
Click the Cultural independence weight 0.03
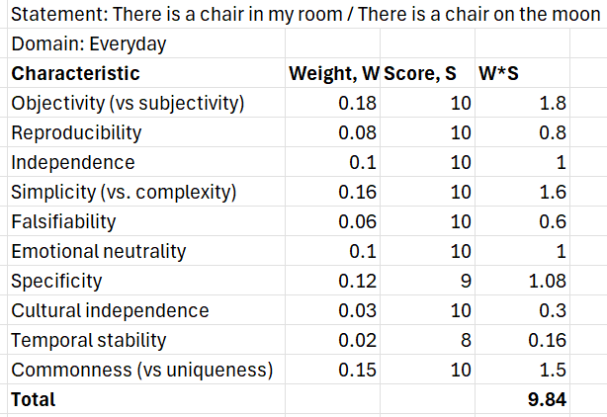(332, 310)
